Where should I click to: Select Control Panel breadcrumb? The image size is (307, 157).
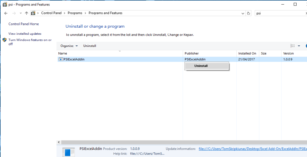coord(51,13)
